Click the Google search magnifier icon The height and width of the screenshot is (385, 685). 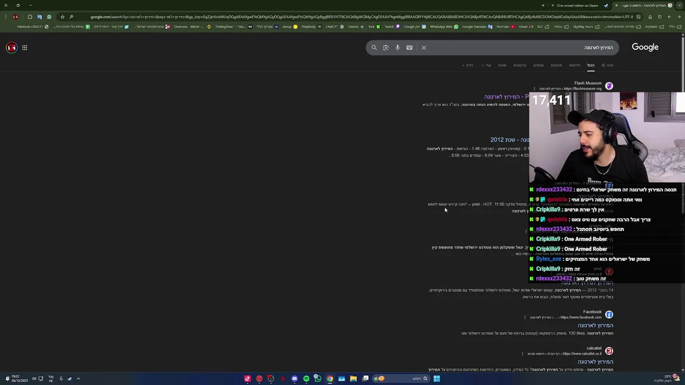(x=374, y=48)
